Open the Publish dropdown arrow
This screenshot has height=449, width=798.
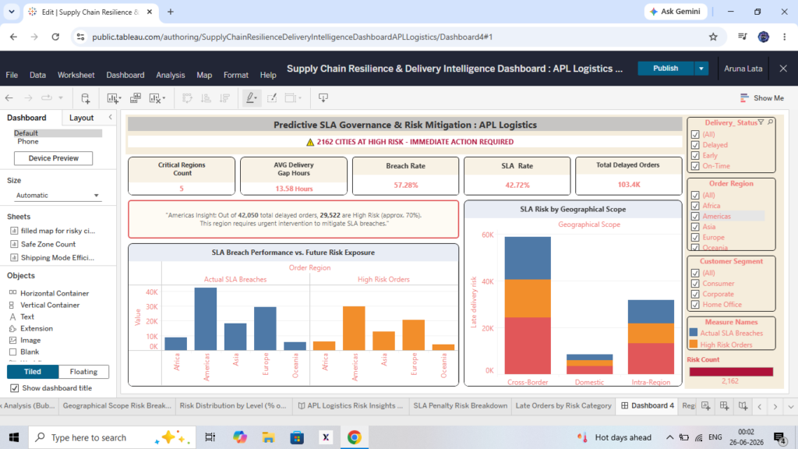(x=701, y=69)
